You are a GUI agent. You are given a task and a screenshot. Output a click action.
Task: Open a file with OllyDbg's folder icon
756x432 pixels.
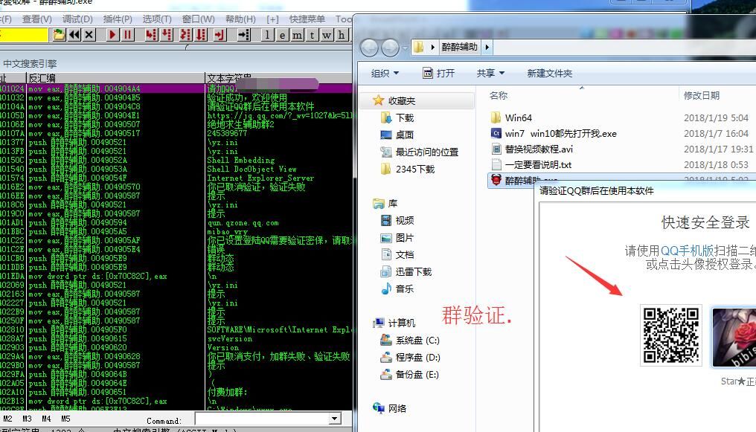pyautogui.click(x=59, y=35)
